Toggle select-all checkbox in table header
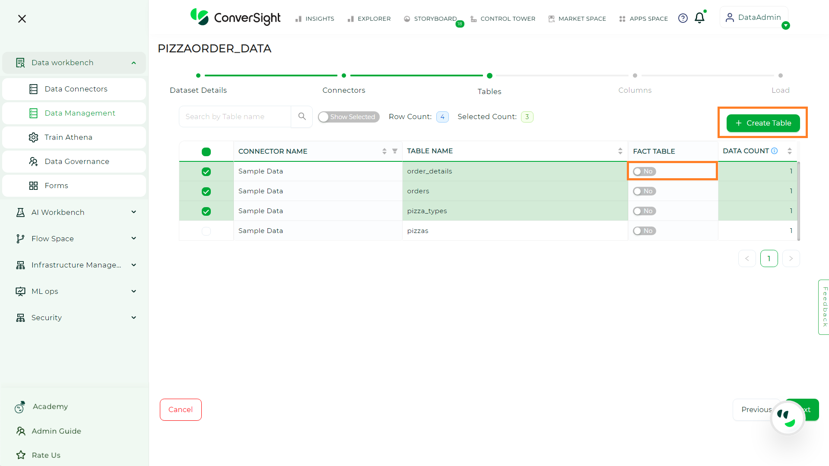 (x=206, y=152)
